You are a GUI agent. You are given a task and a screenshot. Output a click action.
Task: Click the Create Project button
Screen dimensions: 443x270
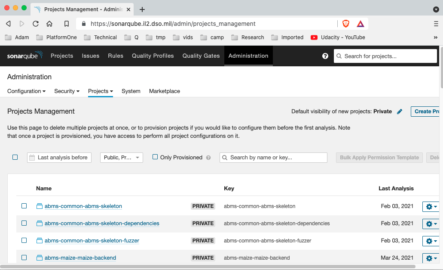[426, 112]
